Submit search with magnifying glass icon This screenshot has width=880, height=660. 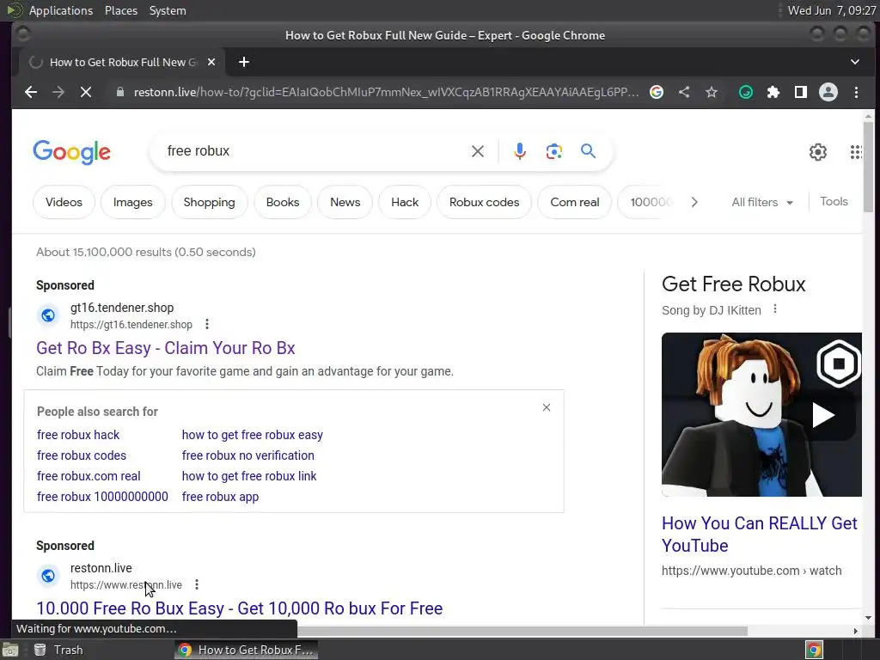588,151
